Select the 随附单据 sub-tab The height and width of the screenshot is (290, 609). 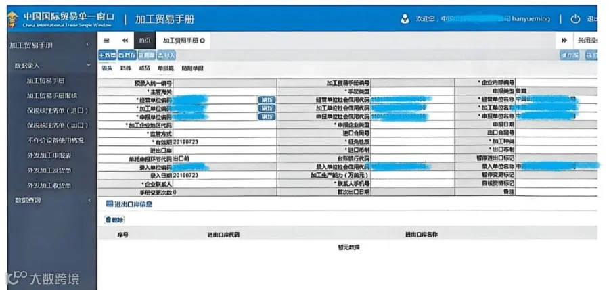coord(192,68)
